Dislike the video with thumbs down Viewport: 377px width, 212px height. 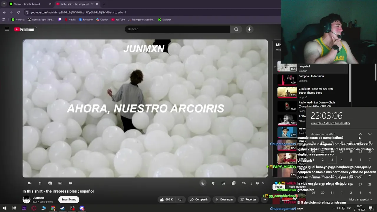point(181,199)
